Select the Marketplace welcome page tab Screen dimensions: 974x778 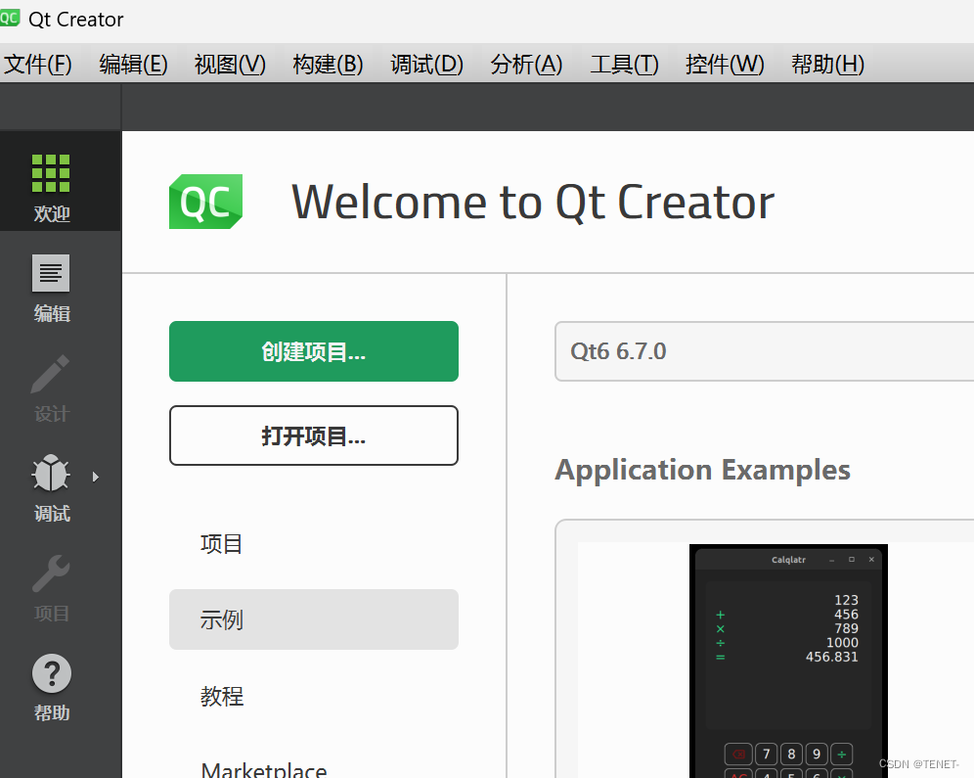(x=314, y=769)
